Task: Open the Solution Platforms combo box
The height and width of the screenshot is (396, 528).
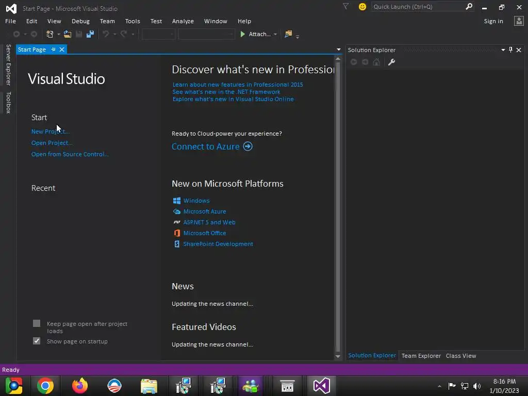Action: coord(206,34)
